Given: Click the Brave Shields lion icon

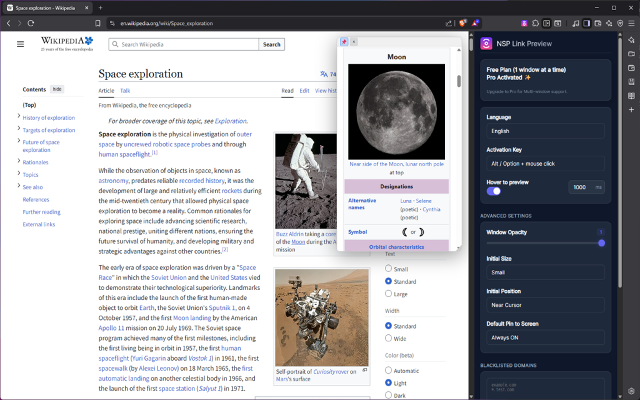Looking at the screenshot, I should pyautogui.click(x=463, y=23).
